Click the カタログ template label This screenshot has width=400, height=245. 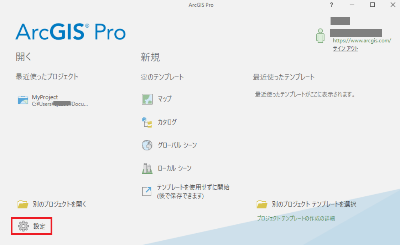167,122
